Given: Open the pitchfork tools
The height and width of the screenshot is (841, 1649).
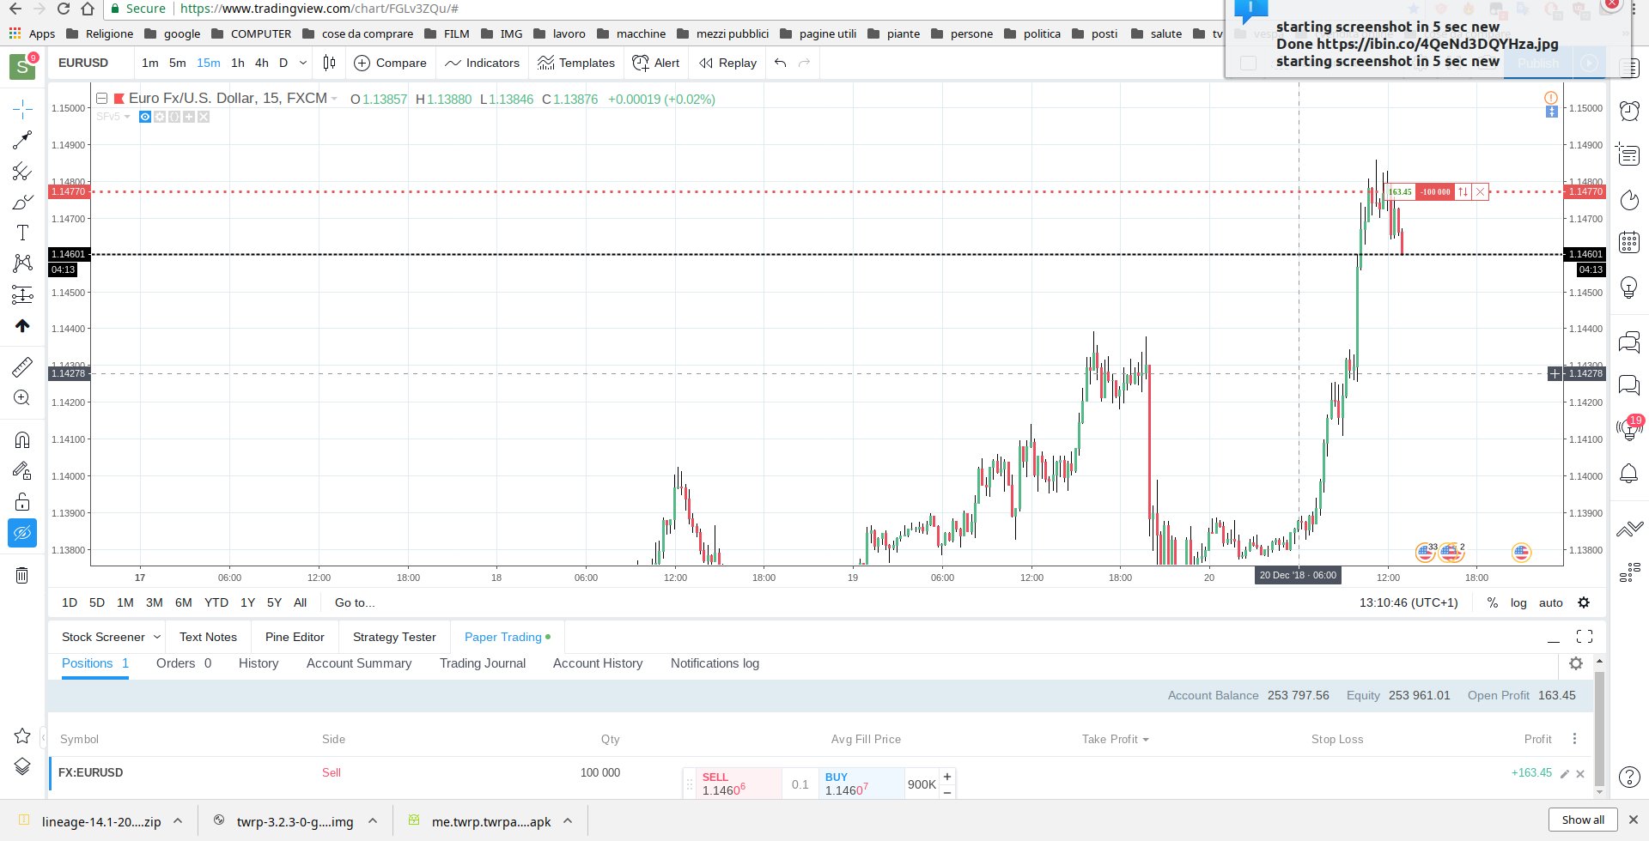Looking at the screenshot, I should click(22, 172).
